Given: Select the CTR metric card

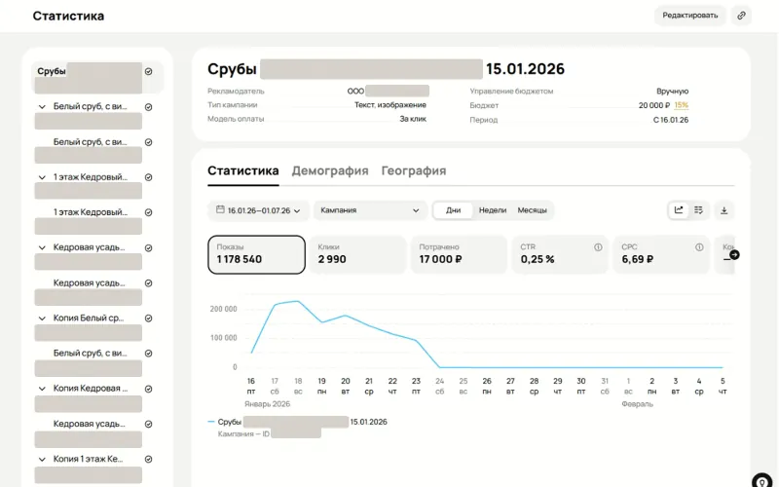Looking at the screenshot, I should [x=560, y=254].
